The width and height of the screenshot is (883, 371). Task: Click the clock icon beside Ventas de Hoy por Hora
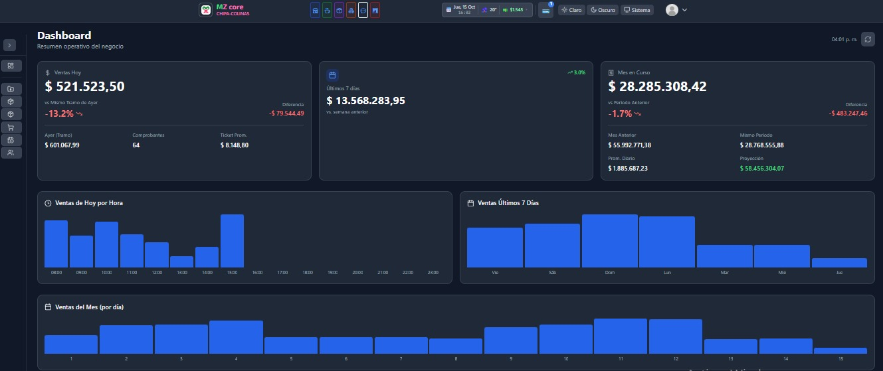coord(48,203)
